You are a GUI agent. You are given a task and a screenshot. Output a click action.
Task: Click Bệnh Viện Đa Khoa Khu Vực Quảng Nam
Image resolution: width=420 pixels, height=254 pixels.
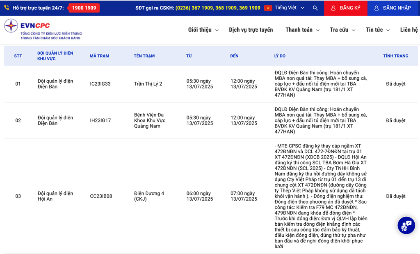click(150, 120)
